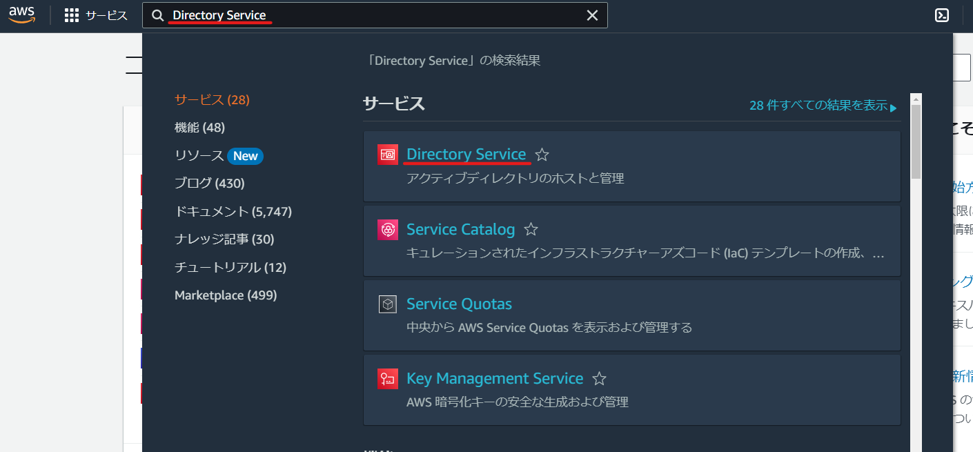The width and height of the screenshot is (973, 452).
Task: Click the Directory Service service icon
Action: [387, 154]
